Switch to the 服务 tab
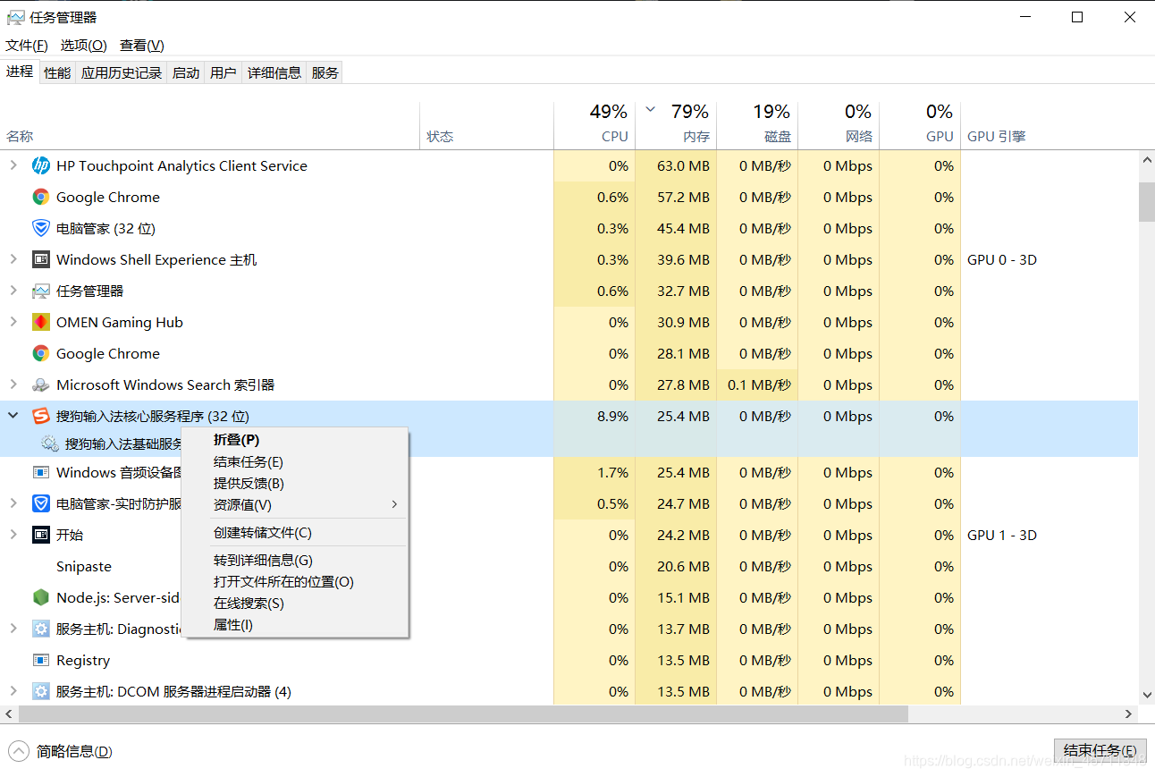 pyautogui.click(x=325, y=72)
